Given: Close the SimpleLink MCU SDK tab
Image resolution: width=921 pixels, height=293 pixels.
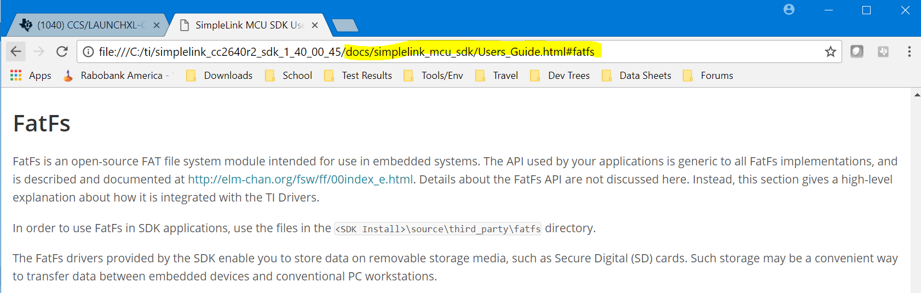Looking at the screenshot, I should coord(315,25).
